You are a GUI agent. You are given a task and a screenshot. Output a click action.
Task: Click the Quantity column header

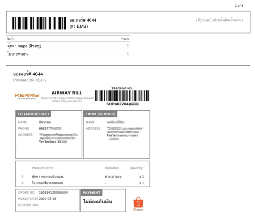point(136,168)
